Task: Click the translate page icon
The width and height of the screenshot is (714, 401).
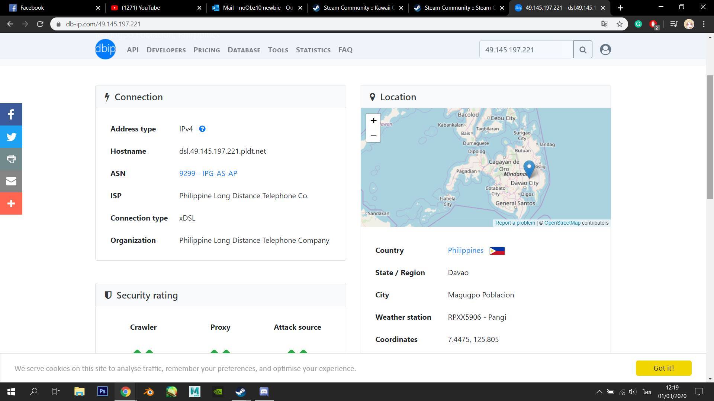Action: pyautogui.click(x=605, y=24)
